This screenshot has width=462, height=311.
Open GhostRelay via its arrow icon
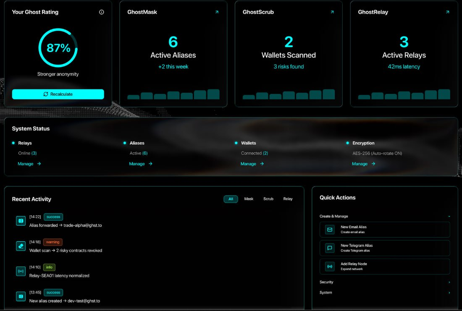[x=447, y=12]
